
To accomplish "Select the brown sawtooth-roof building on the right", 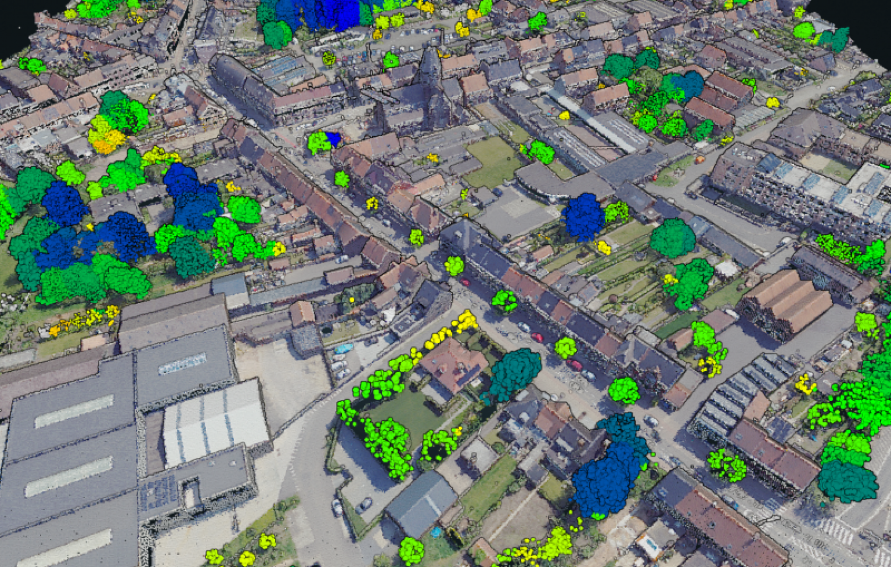I will pos(787,301).
